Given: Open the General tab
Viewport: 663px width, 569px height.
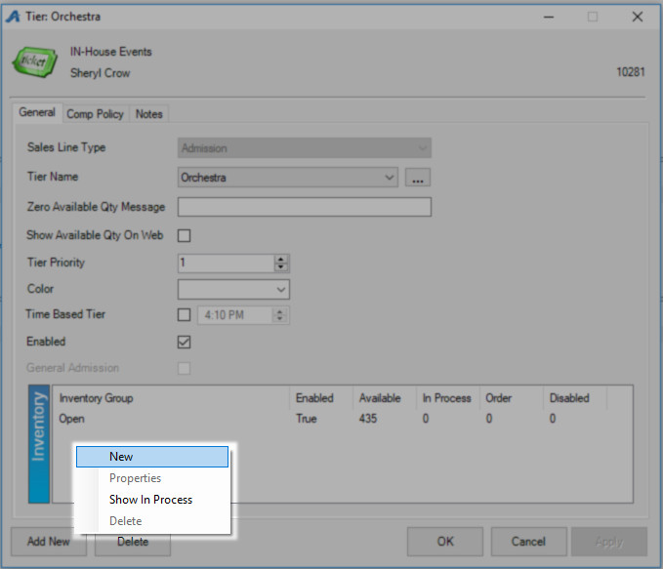Looking at the screenshot, I should (x=37, y=112).
